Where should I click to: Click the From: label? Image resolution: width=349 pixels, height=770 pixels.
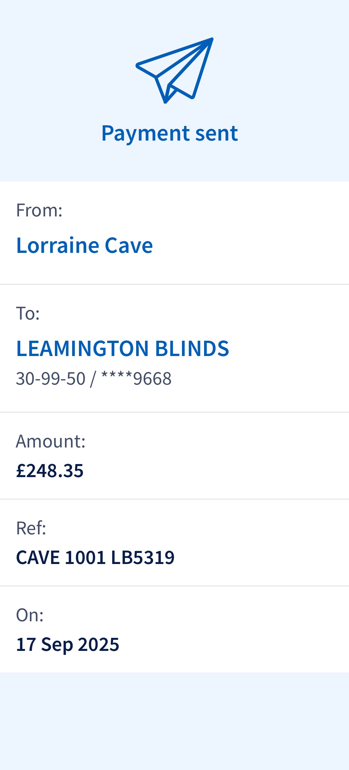pyautogui.click(x=39, y=210)
